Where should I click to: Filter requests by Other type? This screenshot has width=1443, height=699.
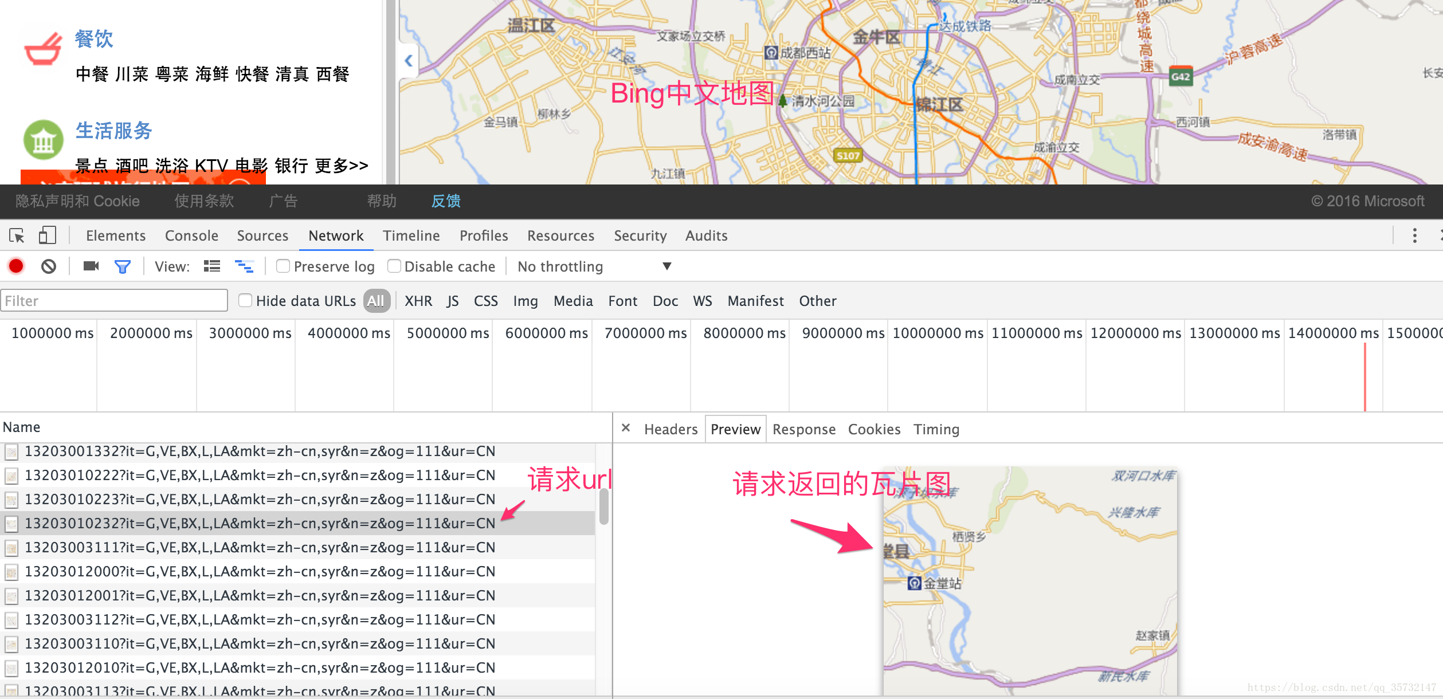(817, 301)
